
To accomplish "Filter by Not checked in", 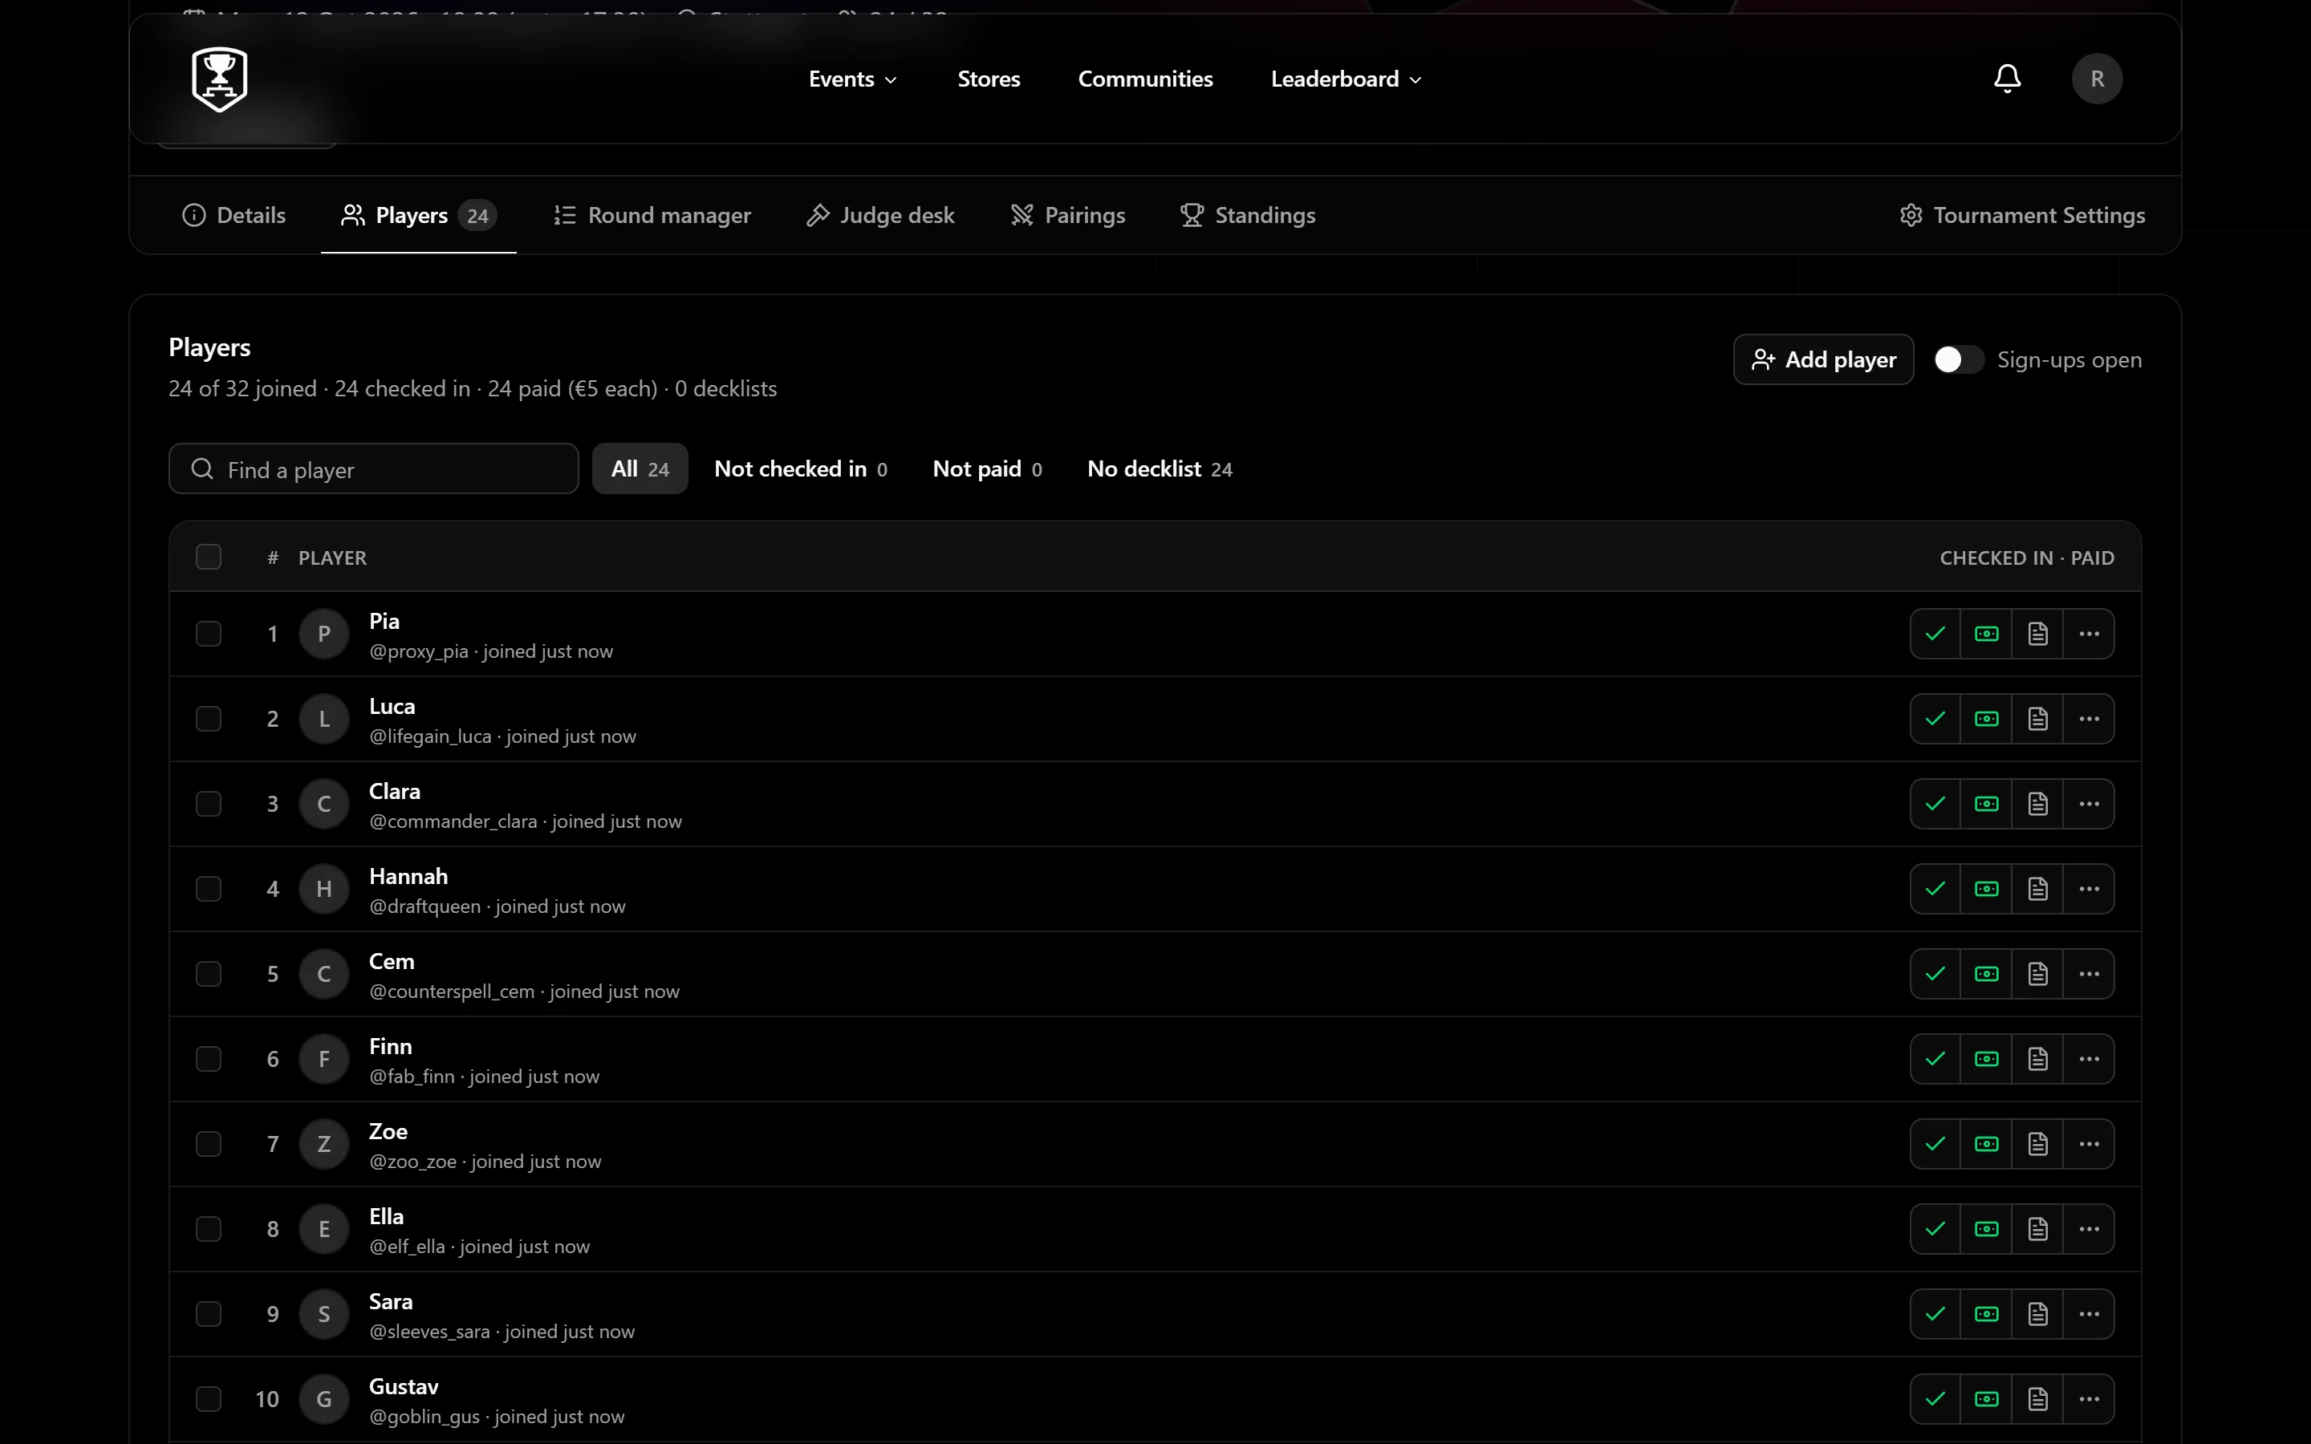I will 800,469.
